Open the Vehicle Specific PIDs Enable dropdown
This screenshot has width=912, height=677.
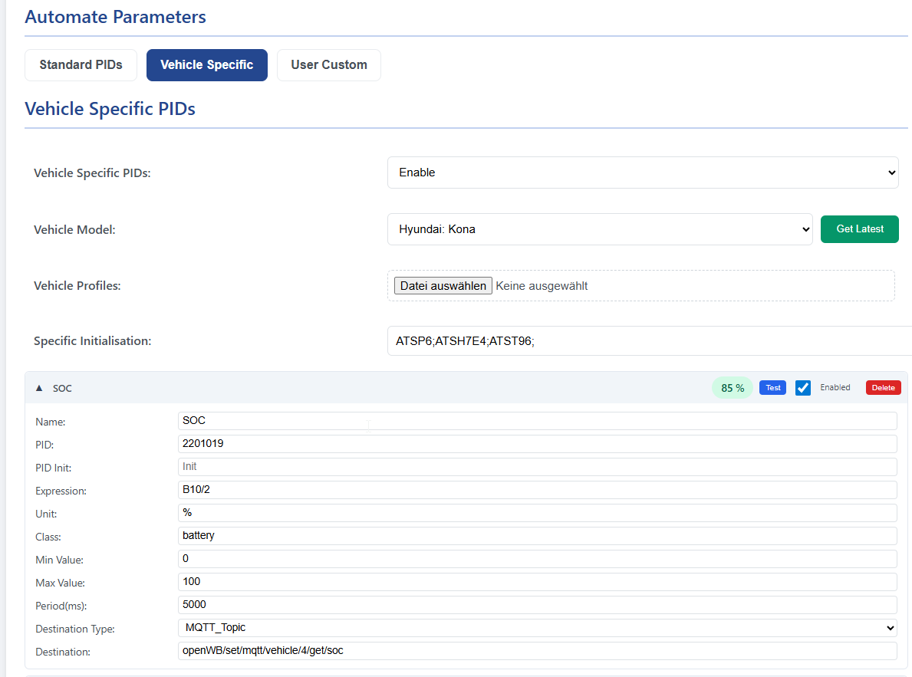click(x=642, y=172)
